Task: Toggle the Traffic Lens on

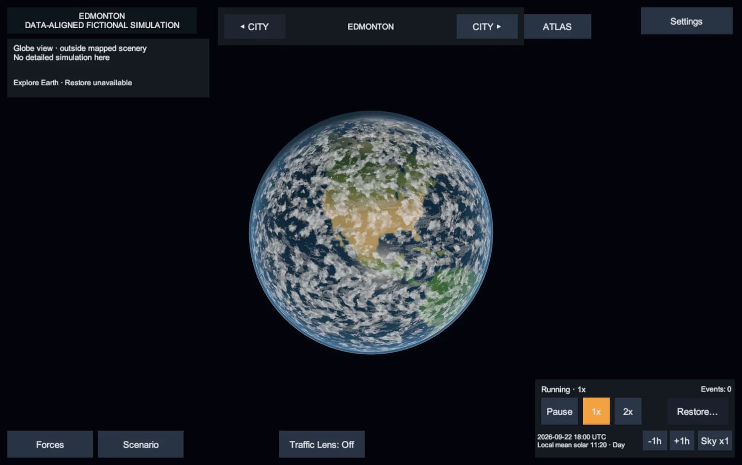Action: click(x=322, y=444)
